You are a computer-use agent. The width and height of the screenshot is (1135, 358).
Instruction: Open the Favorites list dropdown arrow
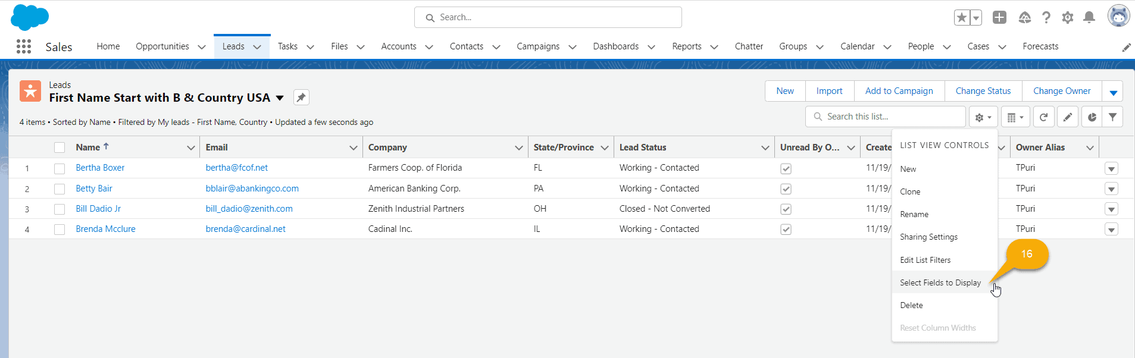(976, 17)
